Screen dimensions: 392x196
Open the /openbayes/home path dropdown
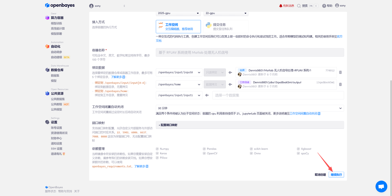179,85
